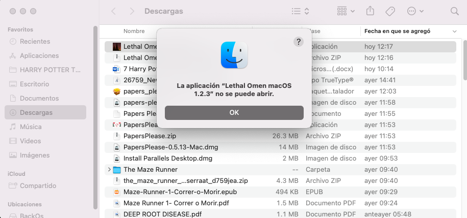The image size is (467, 218).
Task: Click the '26.3 MB' size cell
Action: [x=285, y=136]
